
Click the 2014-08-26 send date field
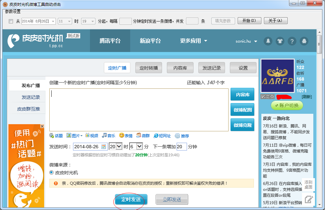(x=90, y=147)
